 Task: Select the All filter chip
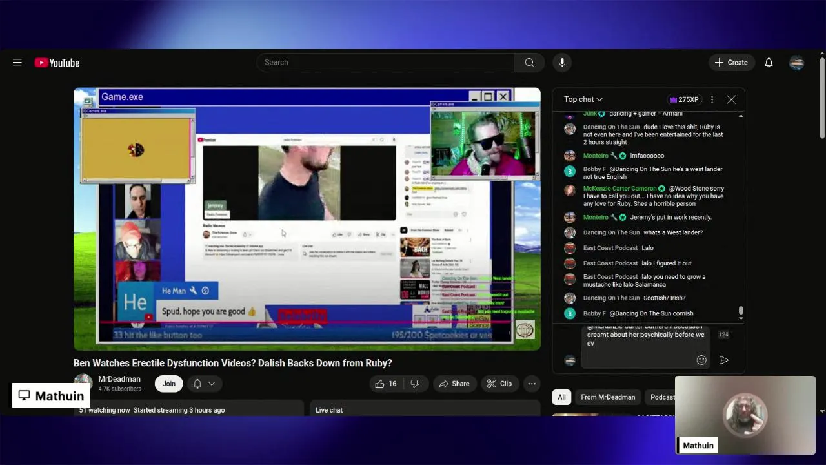[x=561, y=397]
